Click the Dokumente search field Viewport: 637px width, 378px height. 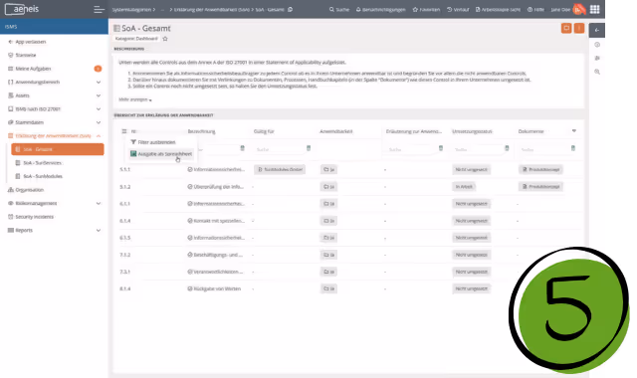(544, 149)
